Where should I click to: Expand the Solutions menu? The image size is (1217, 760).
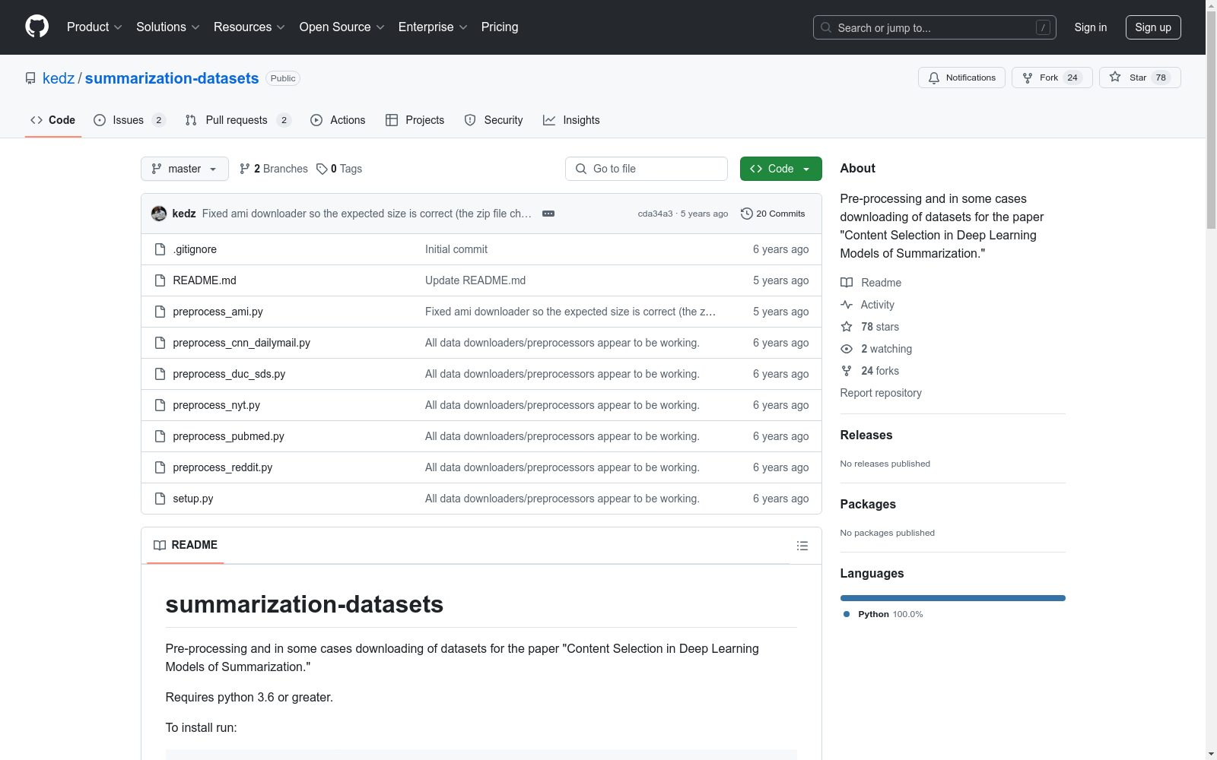pyautogui.click(x=168, y=27)
